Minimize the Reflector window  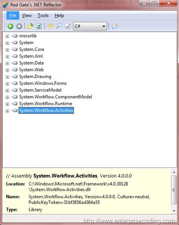(144, 3)
